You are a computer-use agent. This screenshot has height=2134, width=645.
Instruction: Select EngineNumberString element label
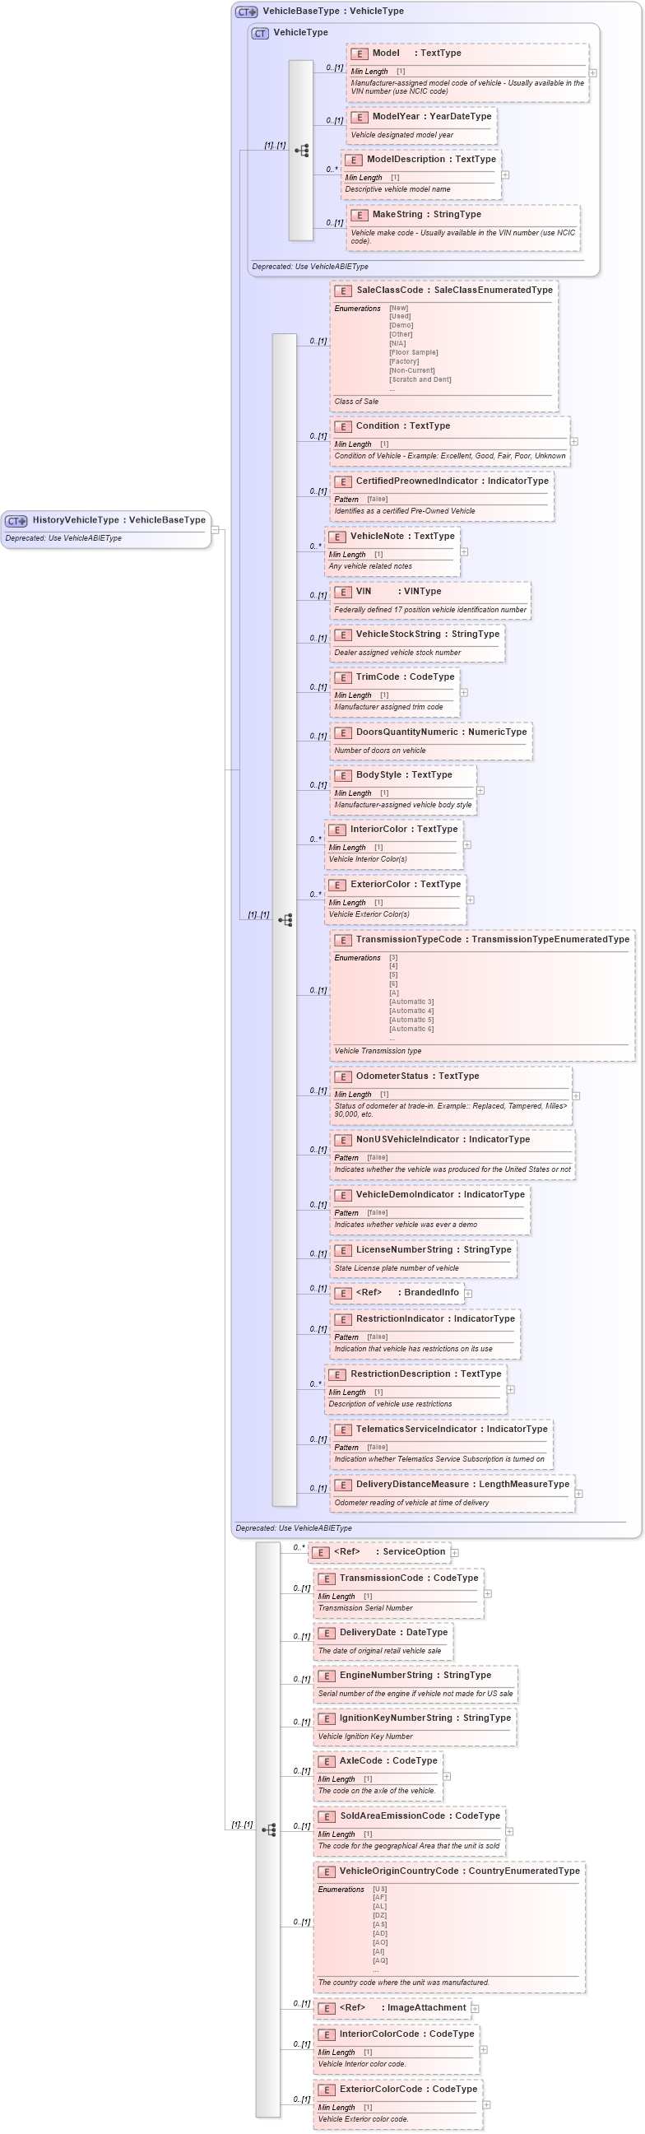[x=386, y=1675]
